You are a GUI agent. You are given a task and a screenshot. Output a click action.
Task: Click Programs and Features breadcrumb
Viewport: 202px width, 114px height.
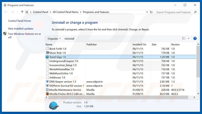[96, 12]
